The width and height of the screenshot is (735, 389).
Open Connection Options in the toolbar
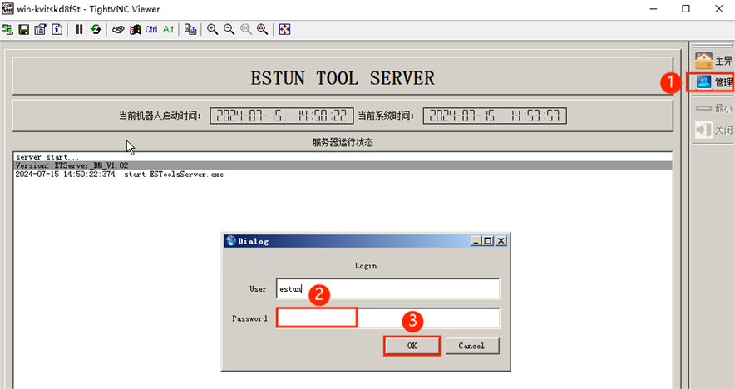(40, 29)
